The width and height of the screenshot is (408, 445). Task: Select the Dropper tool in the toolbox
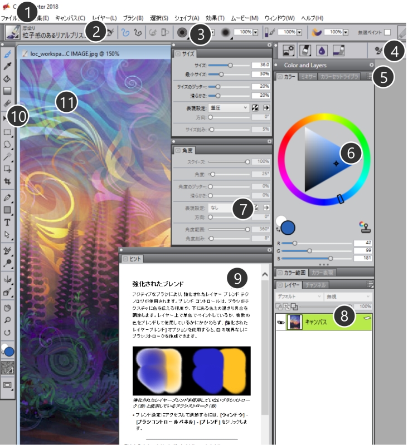8,67
